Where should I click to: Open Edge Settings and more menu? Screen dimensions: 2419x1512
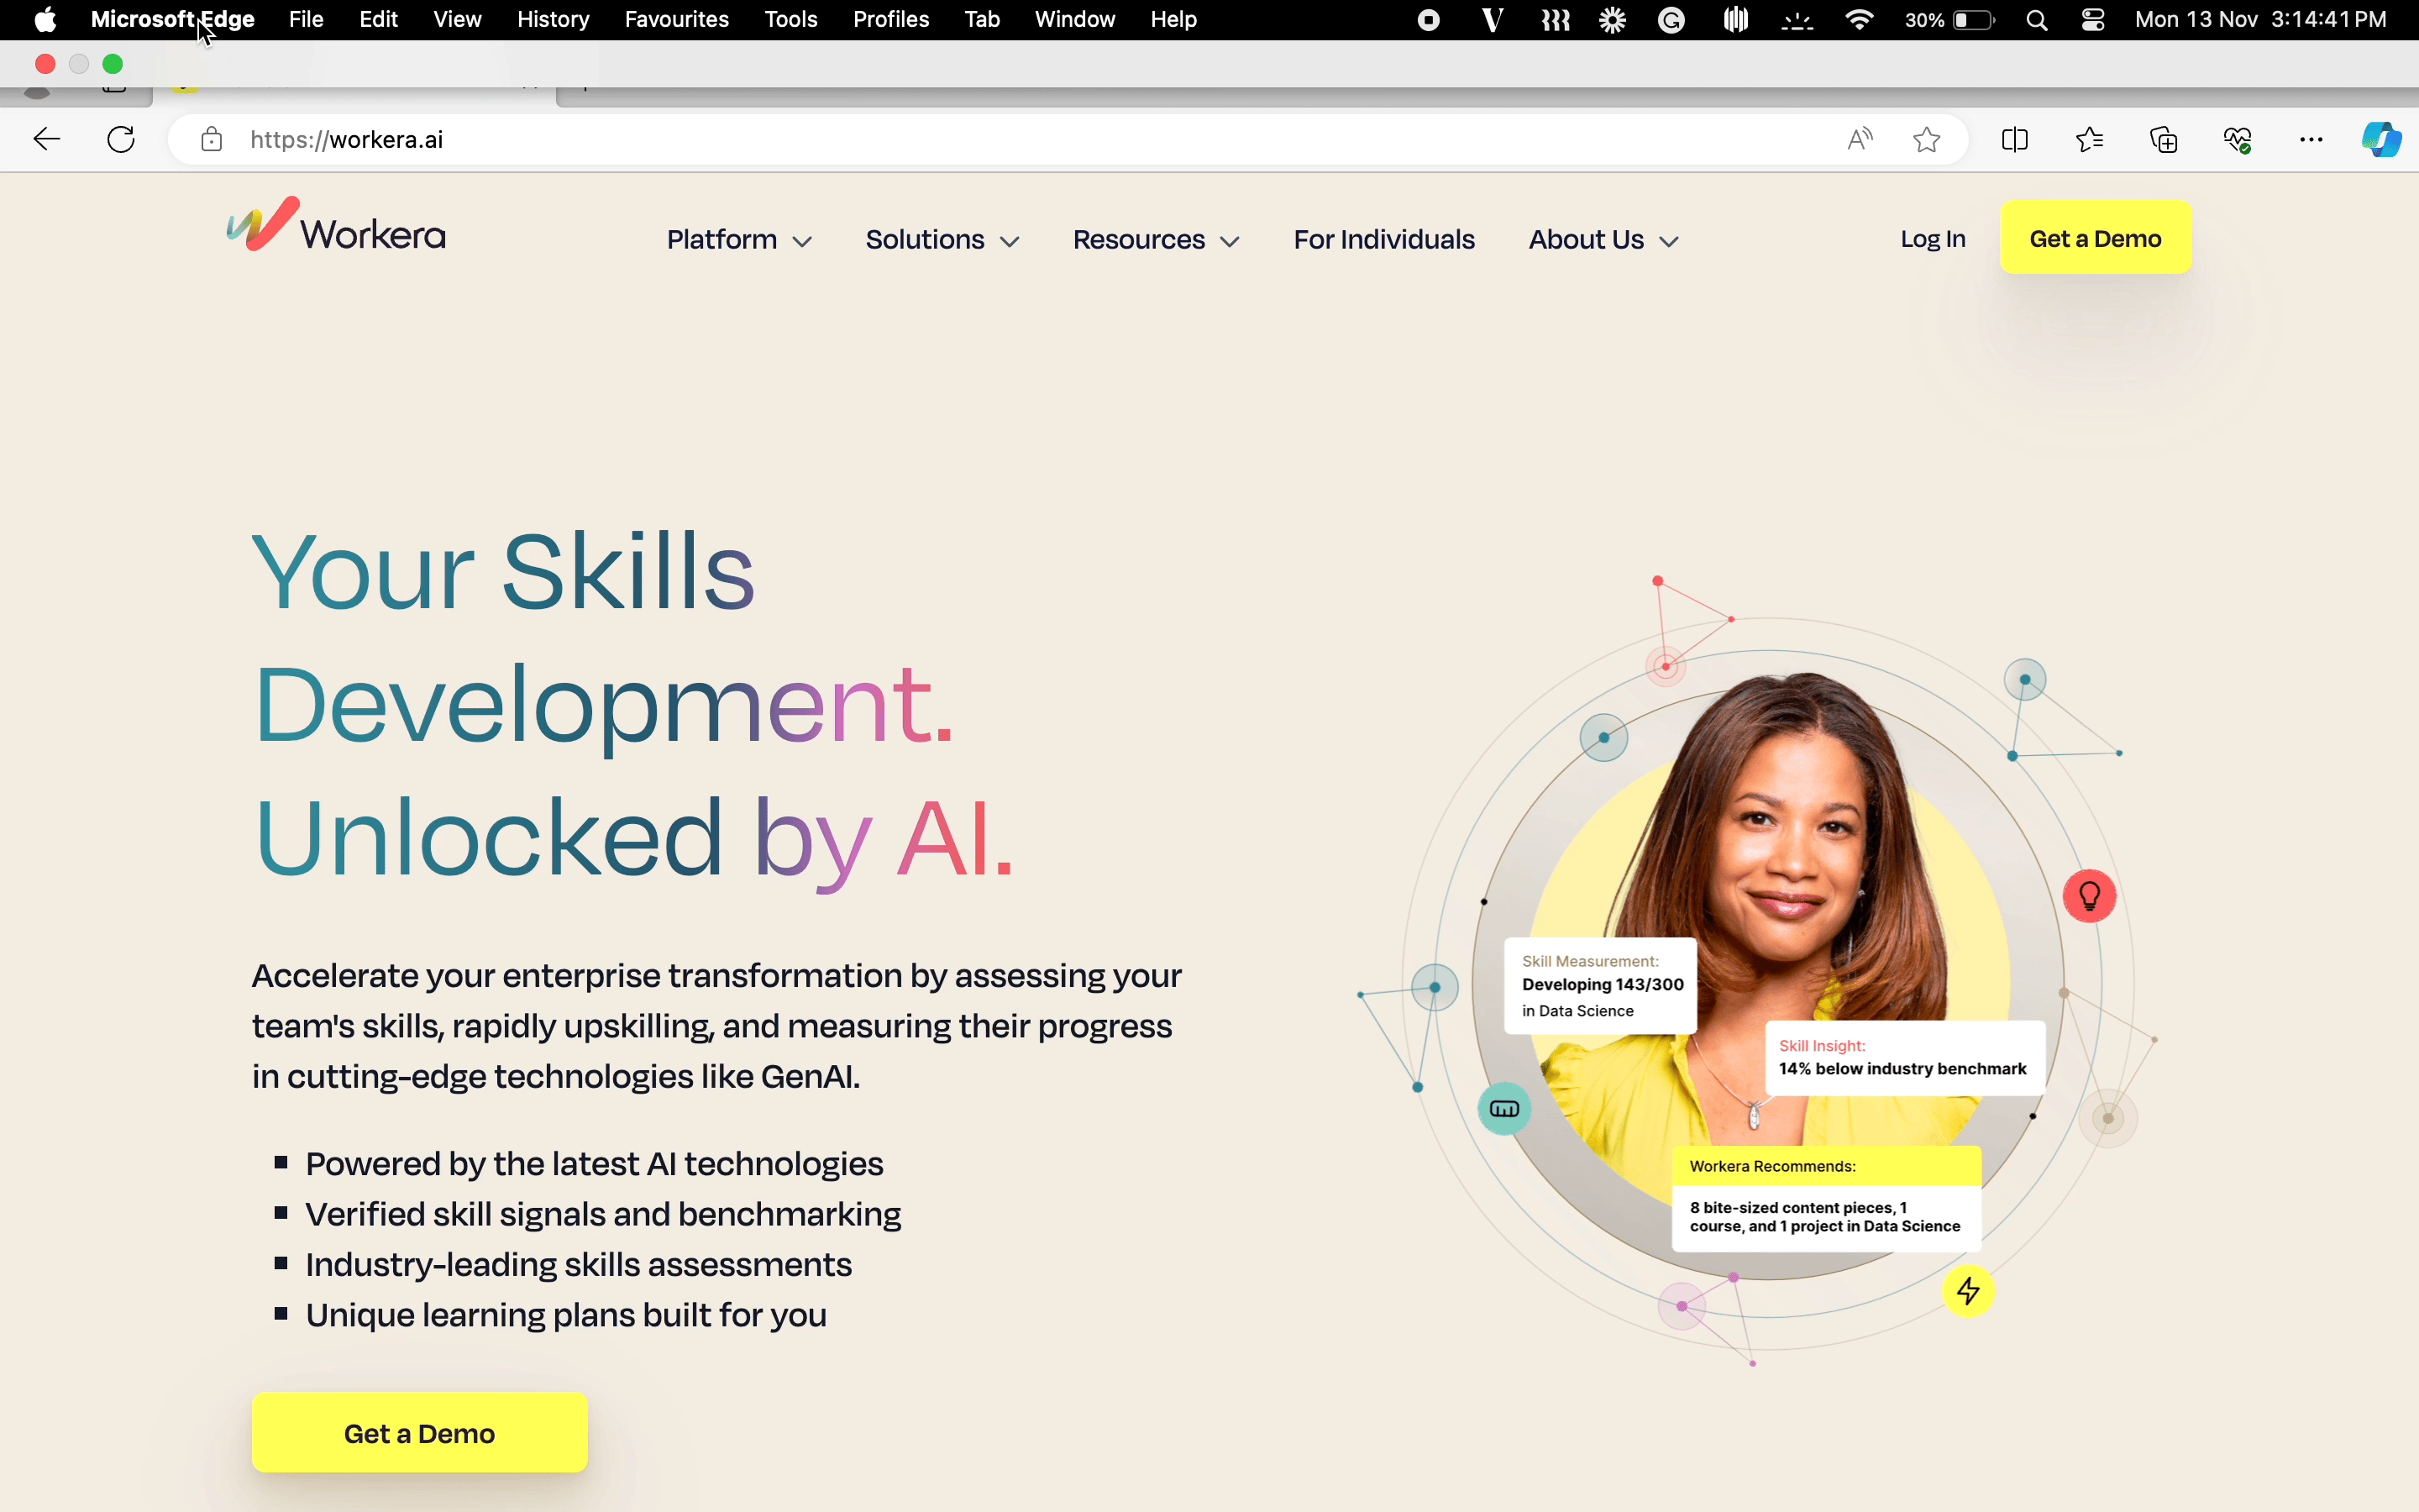point(2311,139)
